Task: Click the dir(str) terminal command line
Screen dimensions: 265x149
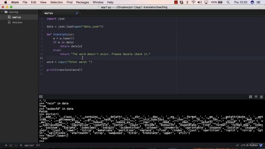Action: tap(49, 114)
